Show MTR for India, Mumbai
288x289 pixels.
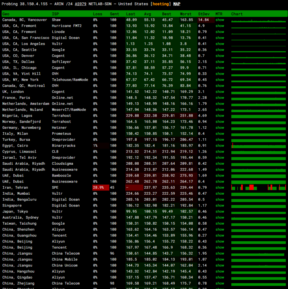pyautogui.click(x=220, y=193)
